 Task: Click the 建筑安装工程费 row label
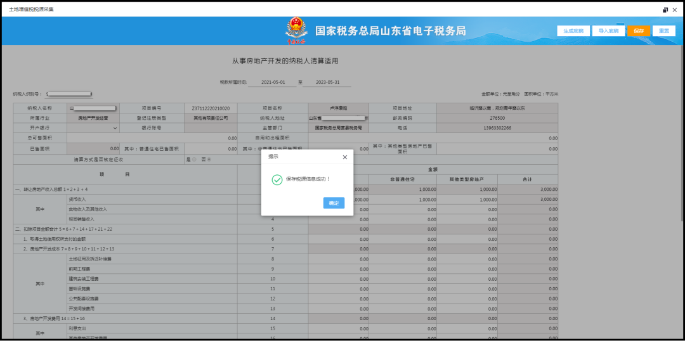84,278
